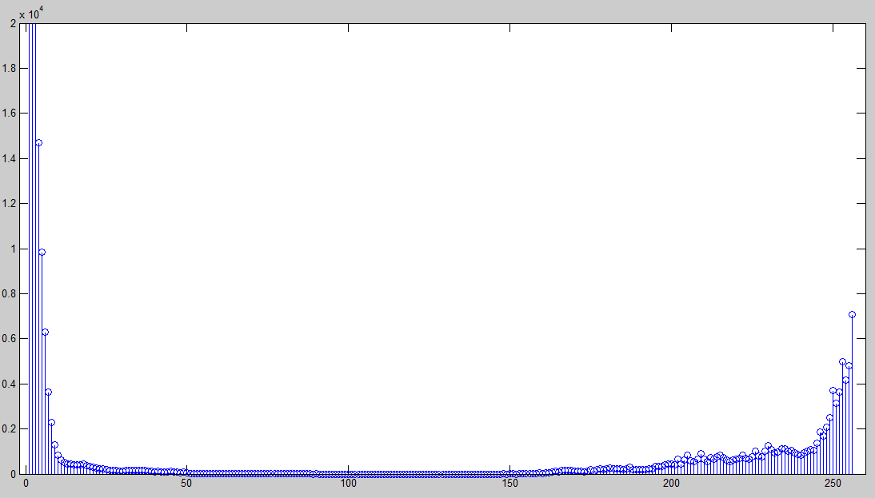This screenshot has width=875, height=498.
Task: Click the data marker near value 0.63
Action: (45, 332)
